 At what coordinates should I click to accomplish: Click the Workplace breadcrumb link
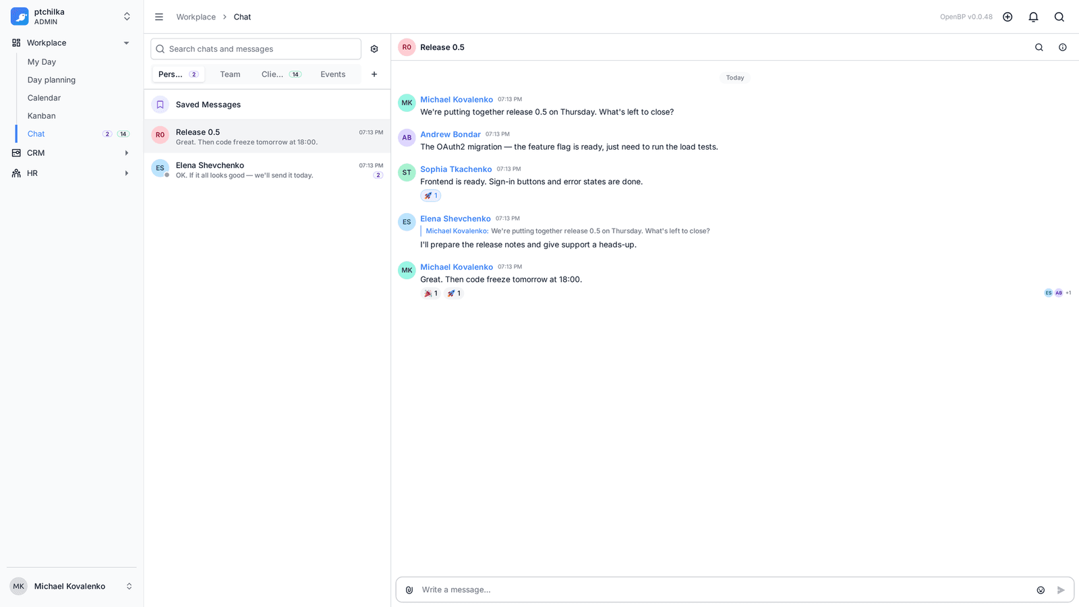pyautogui.click(x=196, y=17)
